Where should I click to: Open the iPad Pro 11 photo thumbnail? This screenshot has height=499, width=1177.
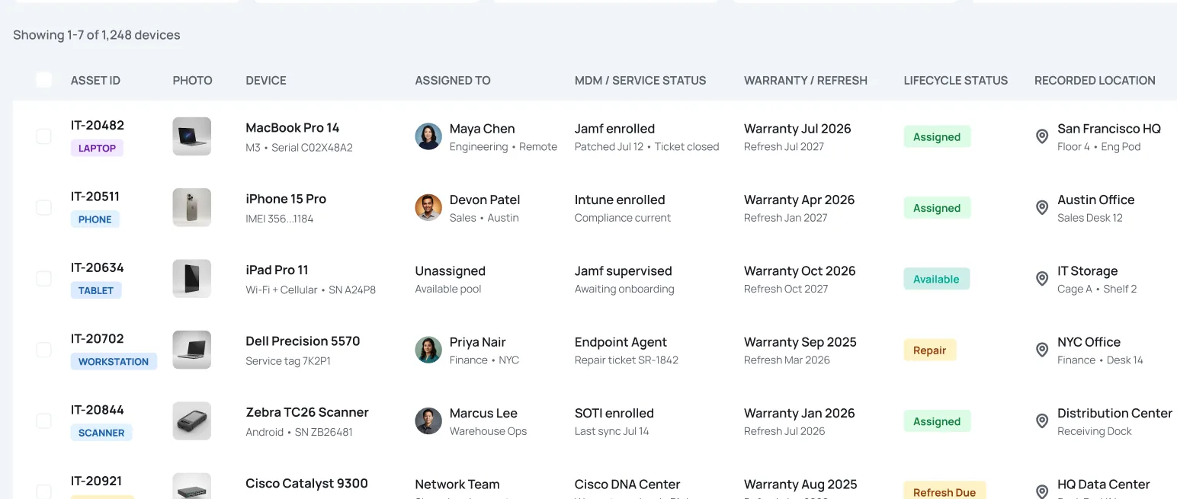coord(192,279)
